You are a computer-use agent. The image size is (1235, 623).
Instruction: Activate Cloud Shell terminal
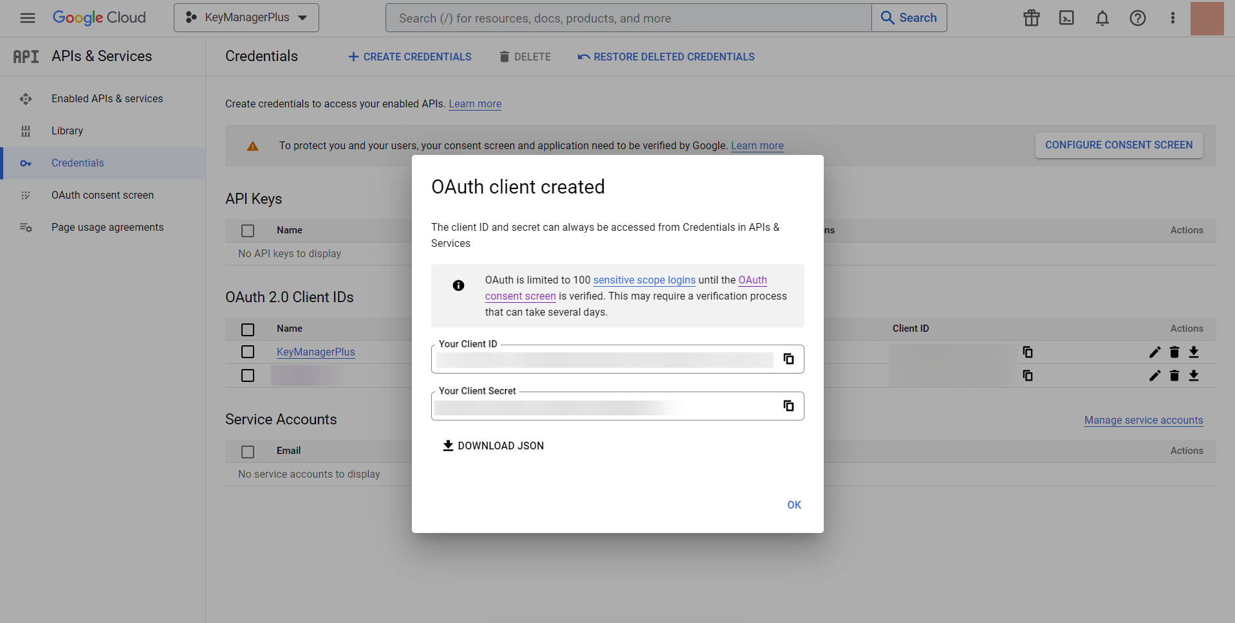coord(1066,17)
